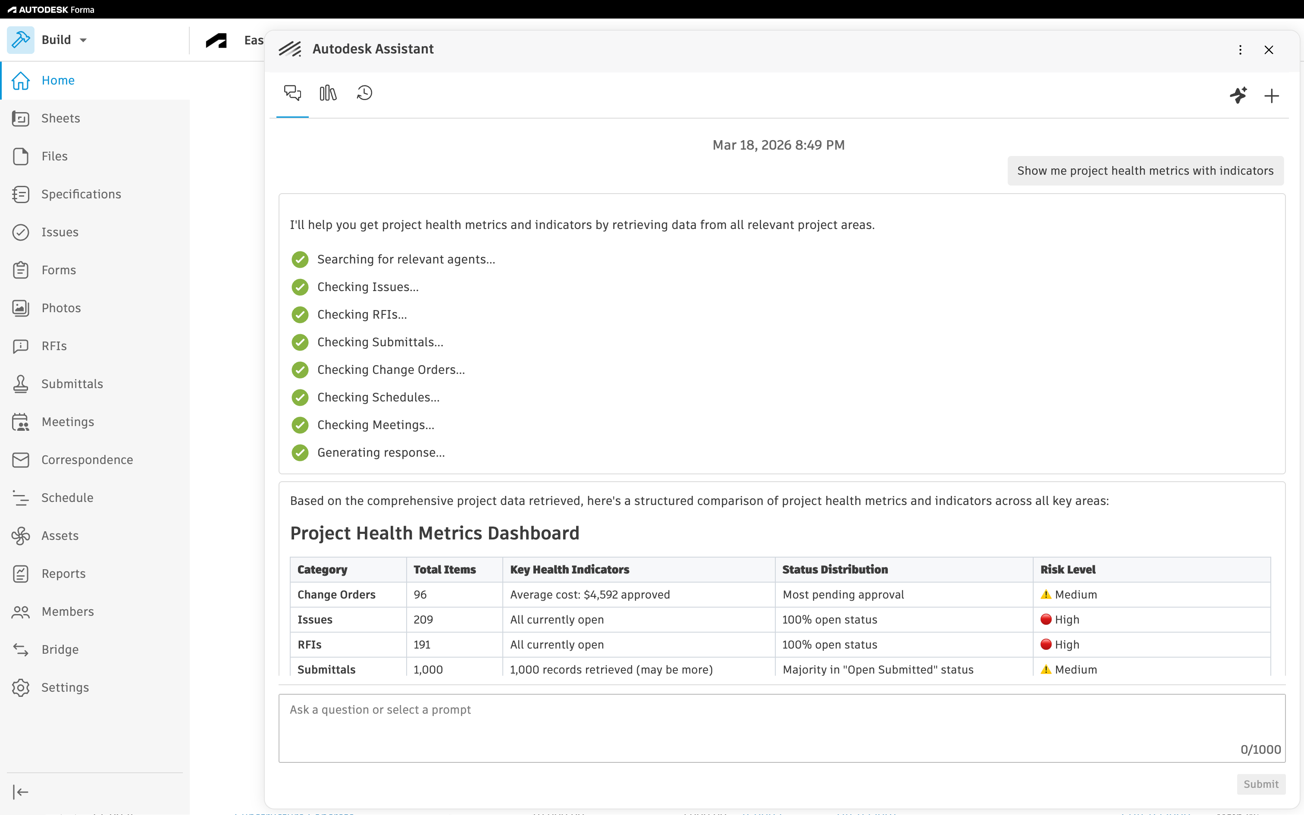This screenshot has width=1304, height=815.
Task: Open Correspondence in the sidebar
Action: (x=95, y=460)
